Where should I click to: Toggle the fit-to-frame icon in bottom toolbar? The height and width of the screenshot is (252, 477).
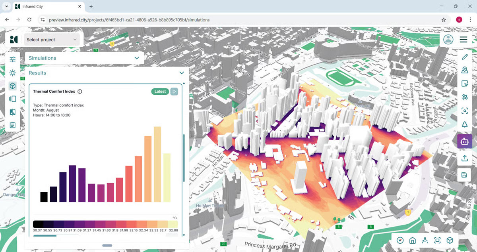coord(437,240)
